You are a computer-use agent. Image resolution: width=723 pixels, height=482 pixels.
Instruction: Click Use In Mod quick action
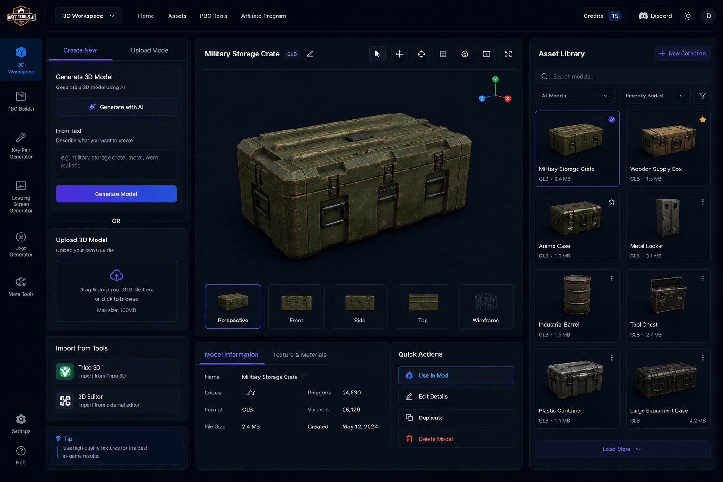pos(456,375)
